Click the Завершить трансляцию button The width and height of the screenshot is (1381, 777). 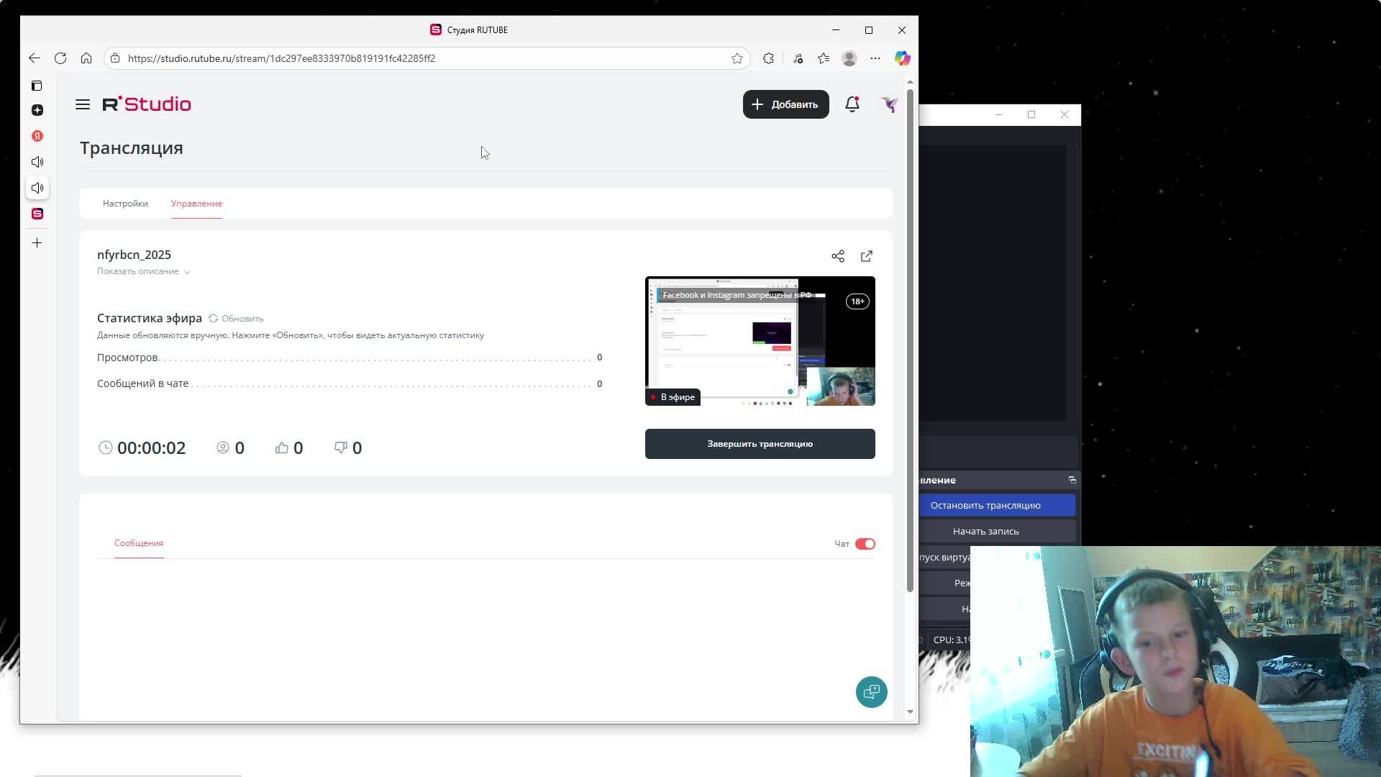(x=760, y=444)
